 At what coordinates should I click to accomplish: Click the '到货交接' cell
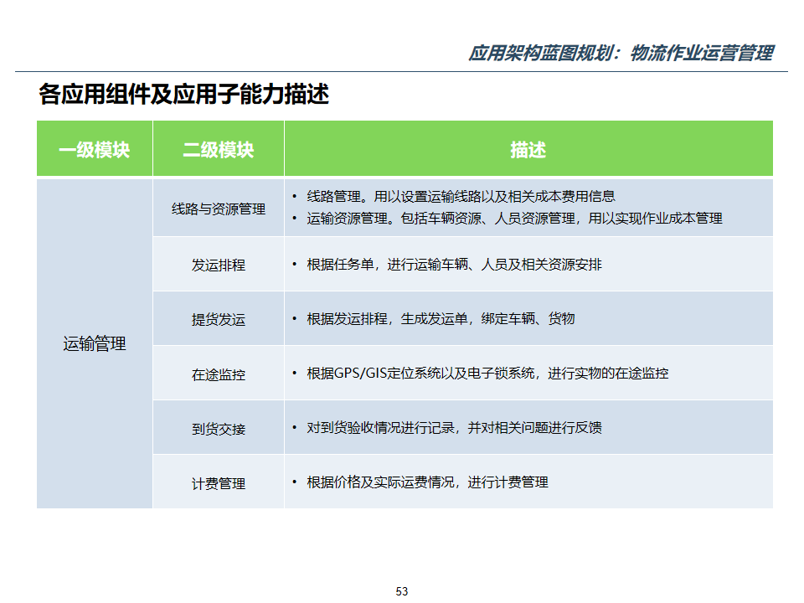point(219,428)
